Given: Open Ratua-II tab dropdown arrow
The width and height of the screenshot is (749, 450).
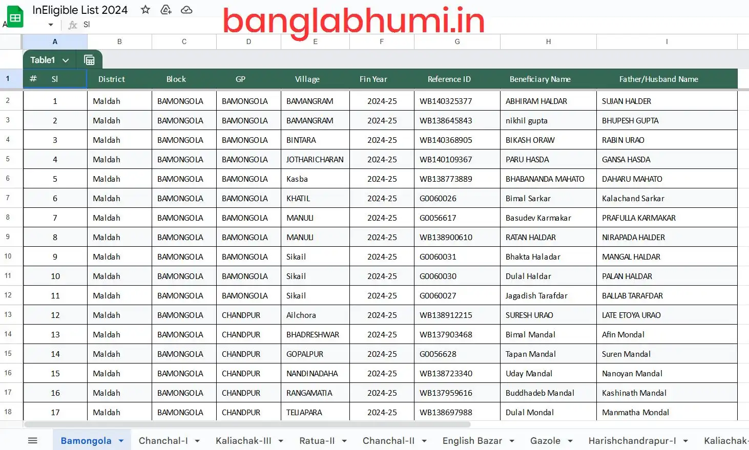Looking at the screenshot, I should [x=344, y=441].
